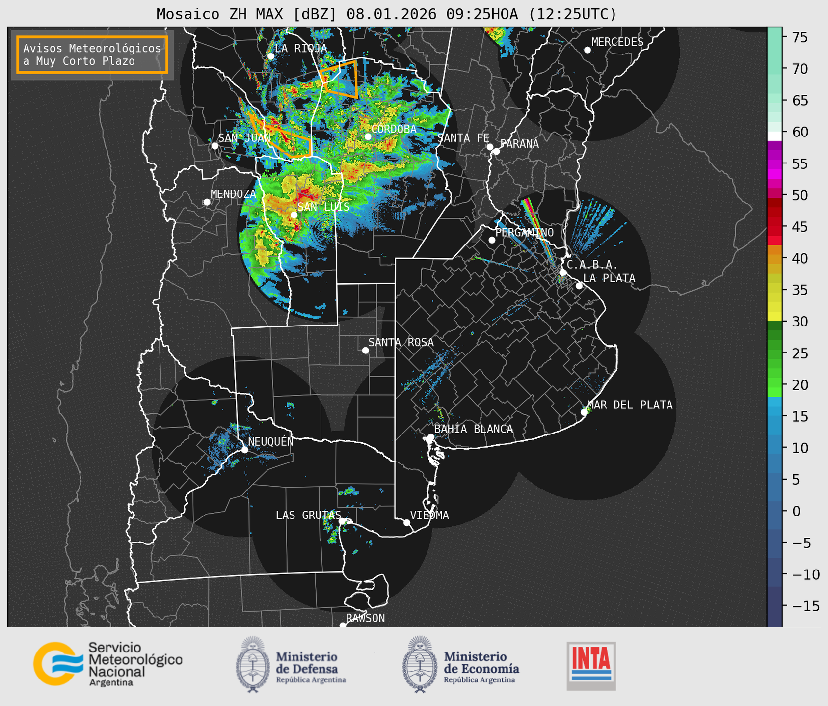Screen dimensions: 828x706
Task: Click the SANTA ROSA map label
Action: 401,342
